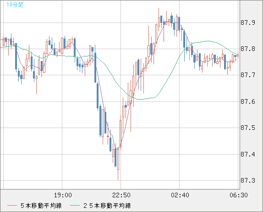This screenshot has width=263, height=212.
Task: Click the green 25-bar moving average legend swatch
Action: click(x=75, y=206)
